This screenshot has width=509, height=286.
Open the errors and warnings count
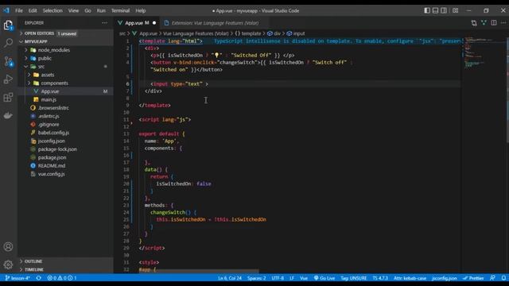(x=62, y=278)
